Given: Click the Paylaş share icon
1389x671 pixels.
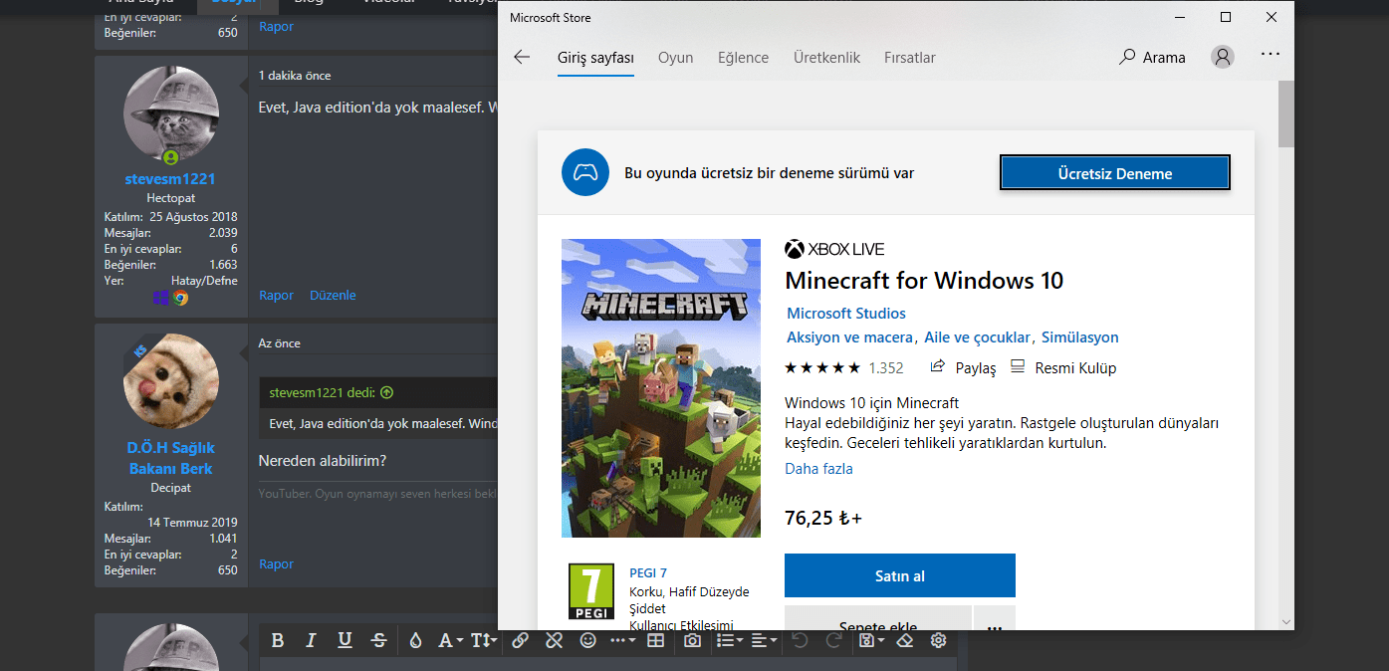Looking at the screenshot, I should (937, 367).
